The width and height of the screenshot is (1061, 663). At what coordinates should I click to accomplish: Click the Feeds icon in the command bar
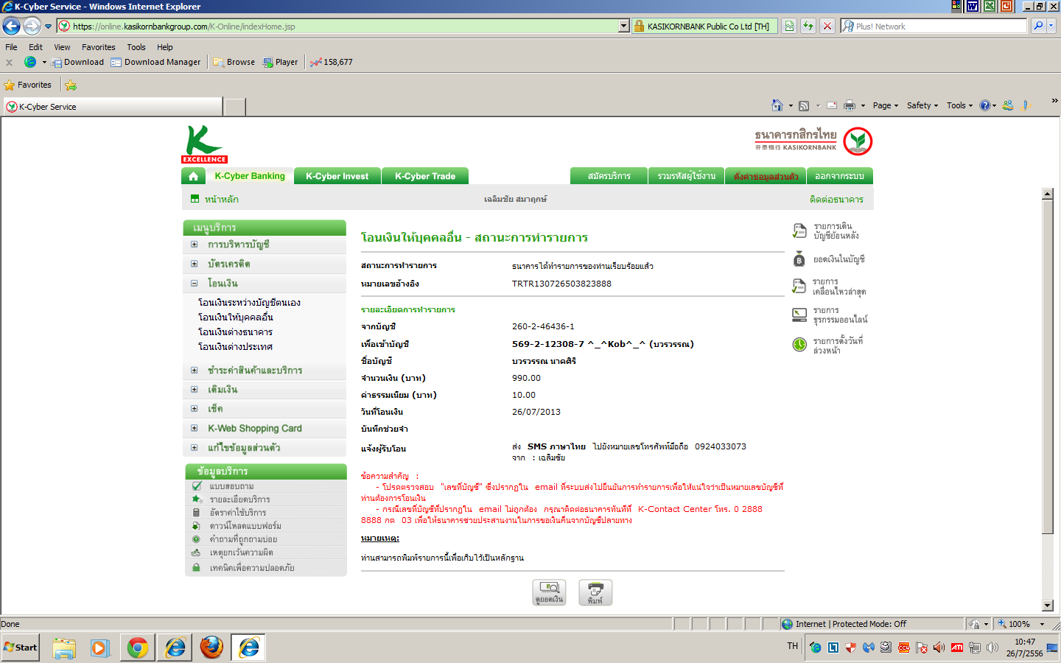point(804,105)
